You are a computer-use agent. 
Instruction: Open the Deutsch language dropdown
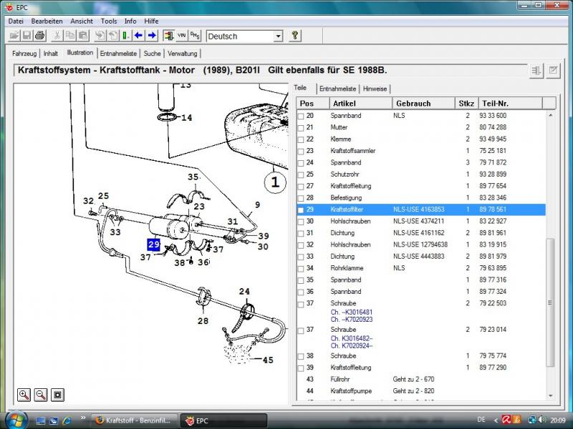pos(278,36)
